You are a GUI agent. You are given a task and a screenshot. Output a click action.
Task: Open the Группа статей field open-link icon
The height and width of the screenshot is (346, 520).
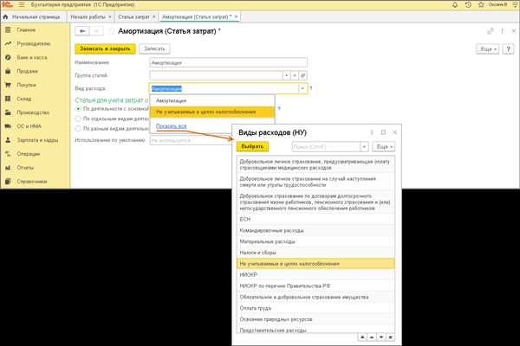tap(302, 75)
